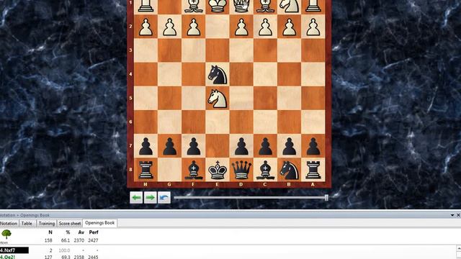Select the black pawn on a7
The image size is (461, 259).
point(313,146)
